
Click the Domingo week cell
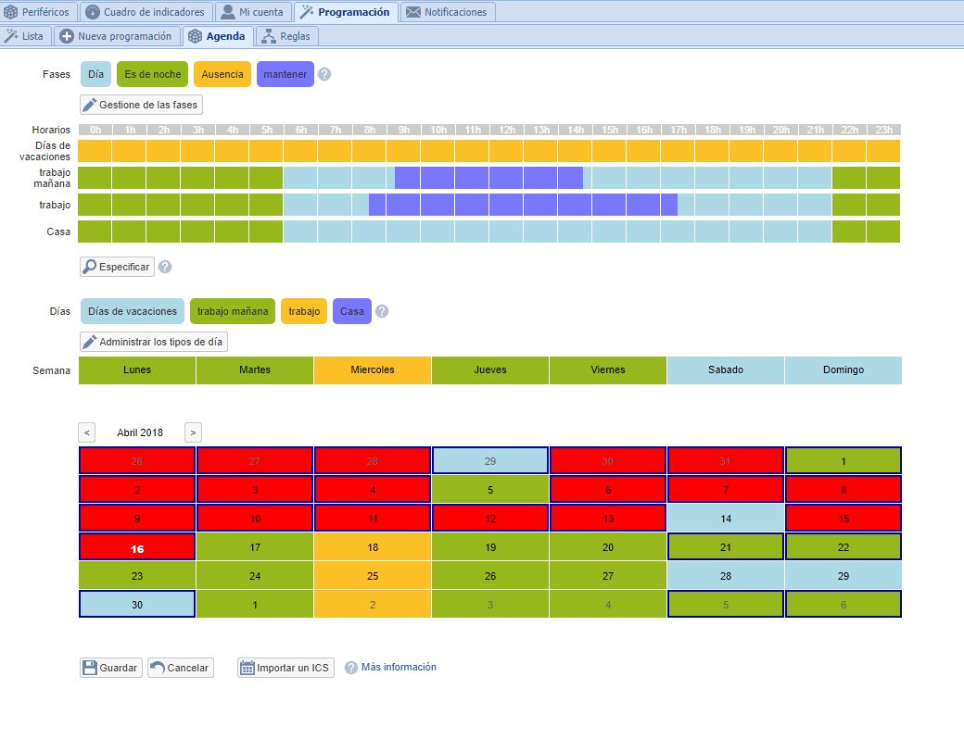pos(843,370)
